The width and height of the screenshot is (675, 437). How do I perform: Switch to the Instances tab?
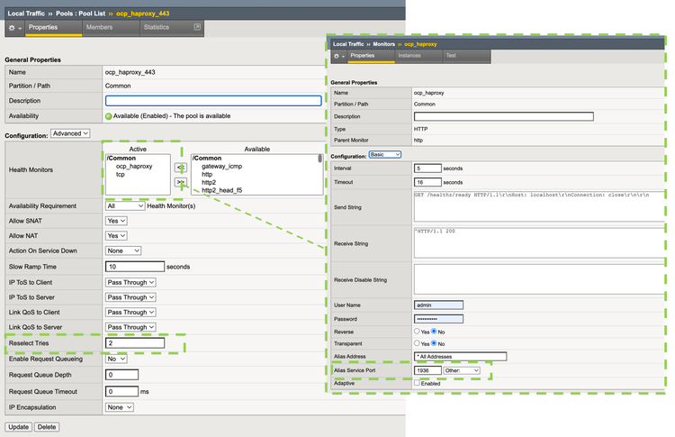pyautogui.click(x=409, y=56)
